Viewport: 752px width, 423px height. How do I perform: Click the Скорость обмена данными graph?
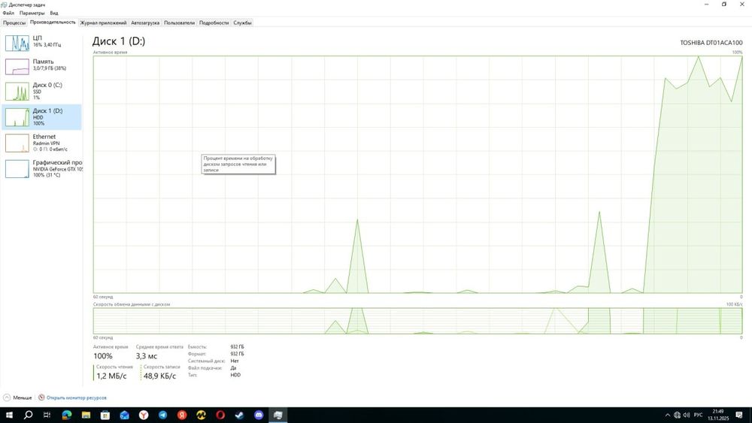pyautogui.click(x=417, y=321)
